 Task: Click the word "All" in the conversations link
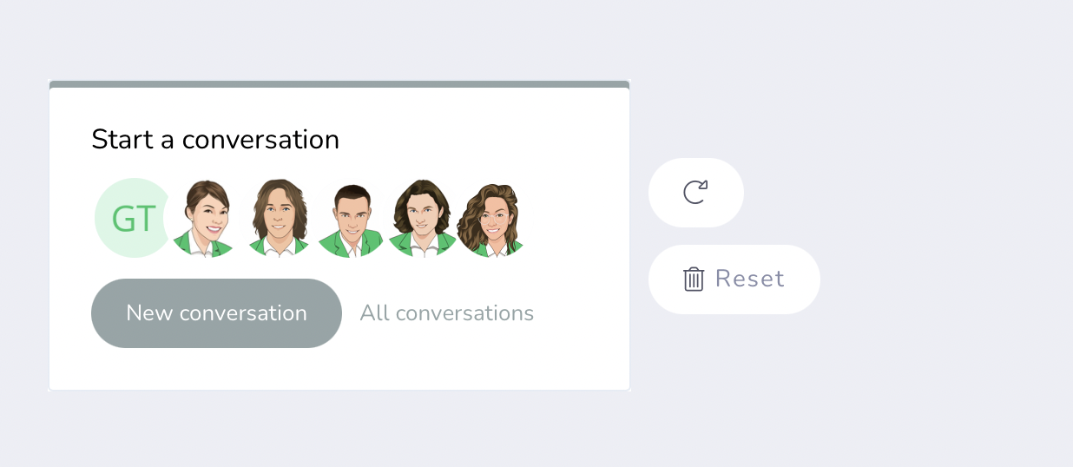click(374, 313)
